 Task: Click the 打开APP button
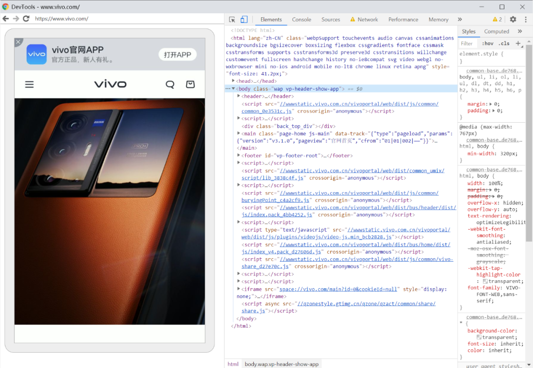coord(178,55)
